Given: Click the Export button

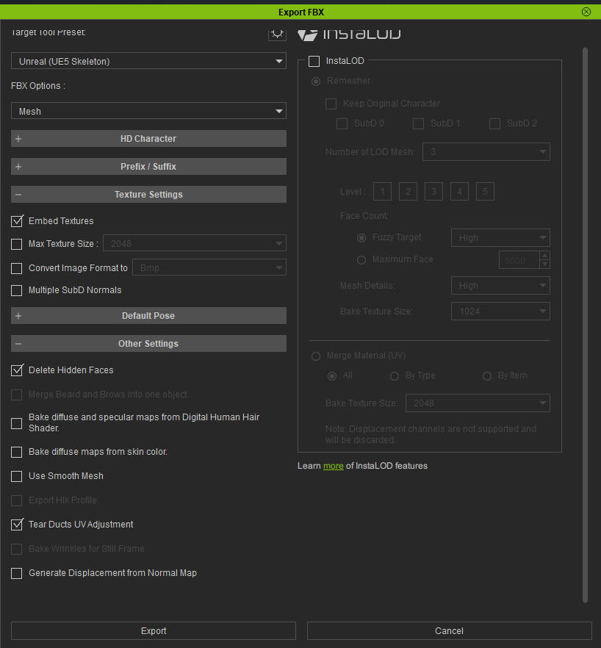Looking at the screenshot, I should pyautogui.click(x=154, y=631).
